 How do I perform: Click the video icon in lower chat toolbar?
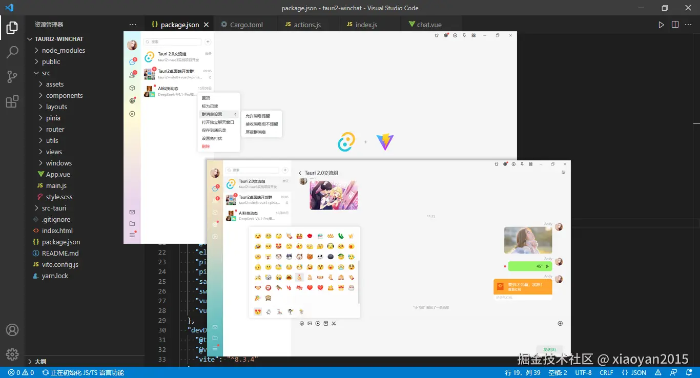coord(318,323)
